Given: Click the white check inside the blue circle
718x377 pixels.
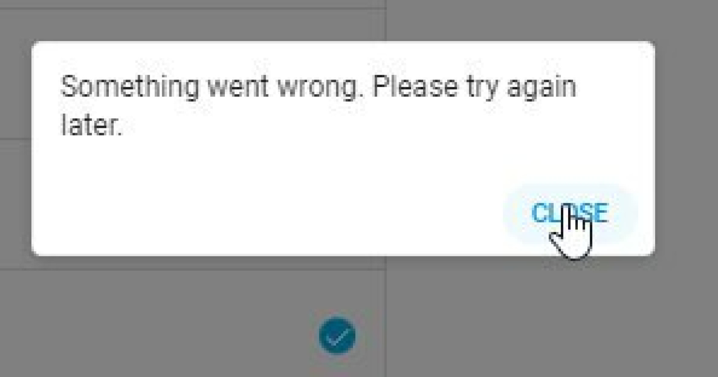Looking at the screenshot, I should coord(337,337).
